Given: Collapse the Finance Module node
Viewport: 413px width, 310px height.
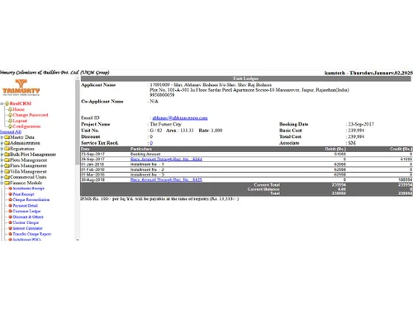Looking at the screenshot, I should [2, 183].
